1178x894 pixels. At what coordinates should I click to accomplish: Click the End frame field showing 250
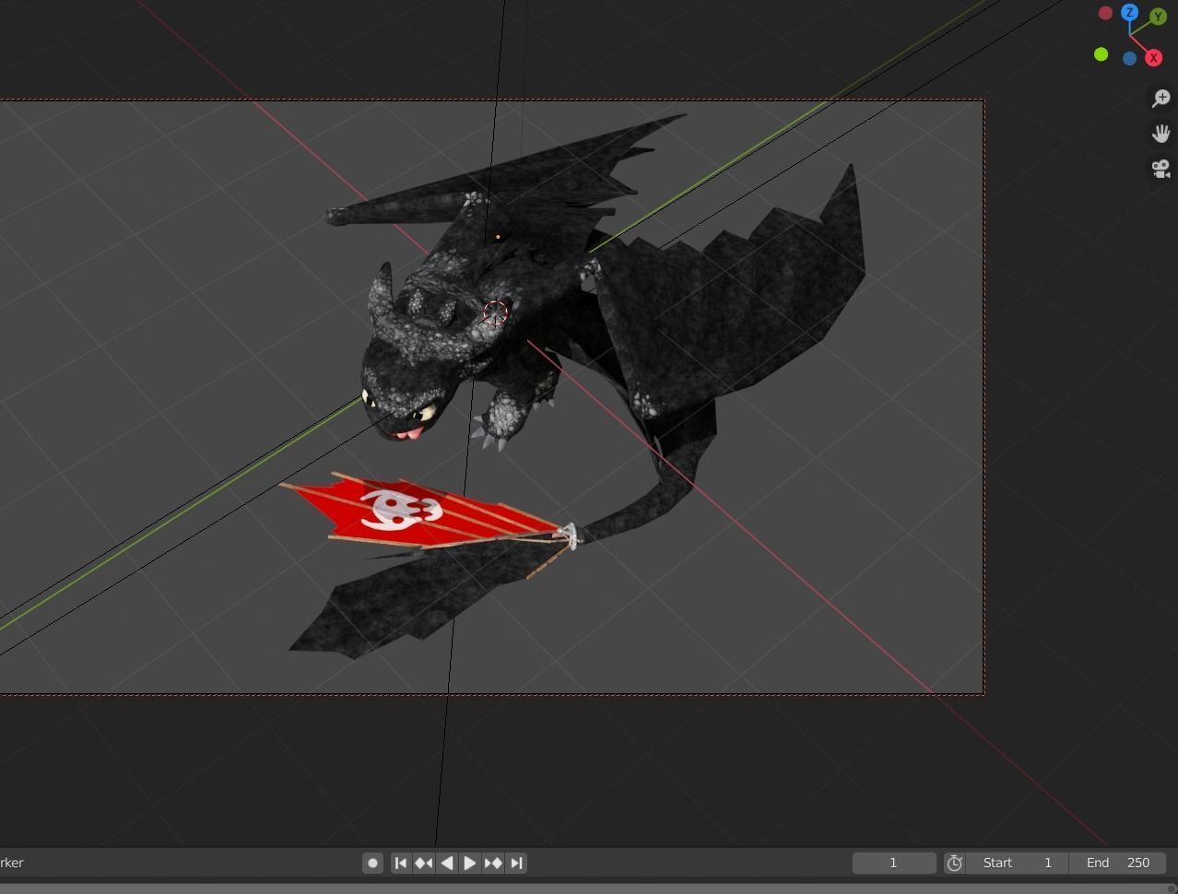tap(1118, 863)
